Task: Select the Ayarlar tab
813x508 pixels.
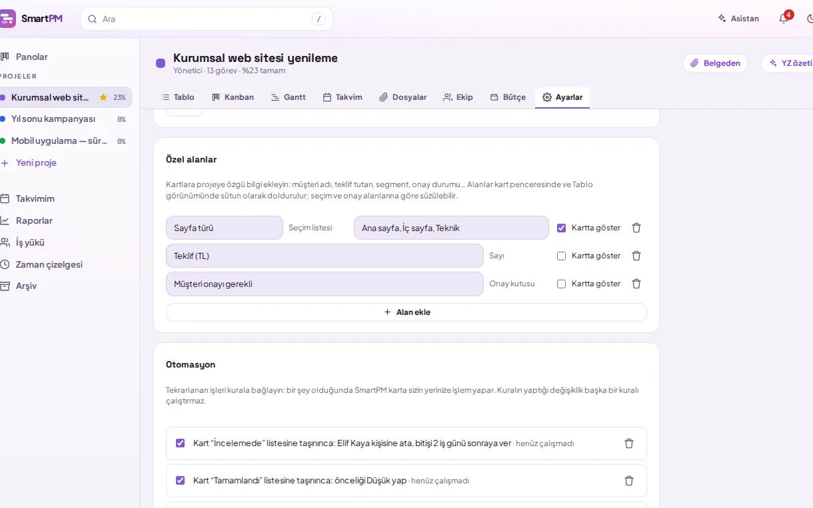Action: (562, 97)
